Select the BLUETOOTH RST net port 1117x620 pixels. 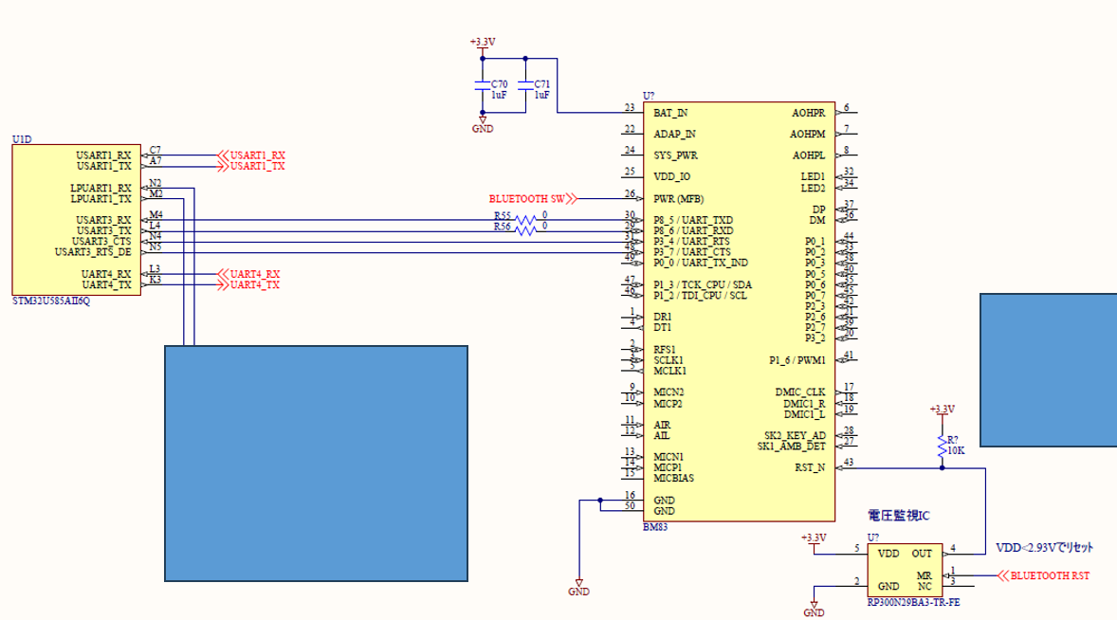point(1042,575)
